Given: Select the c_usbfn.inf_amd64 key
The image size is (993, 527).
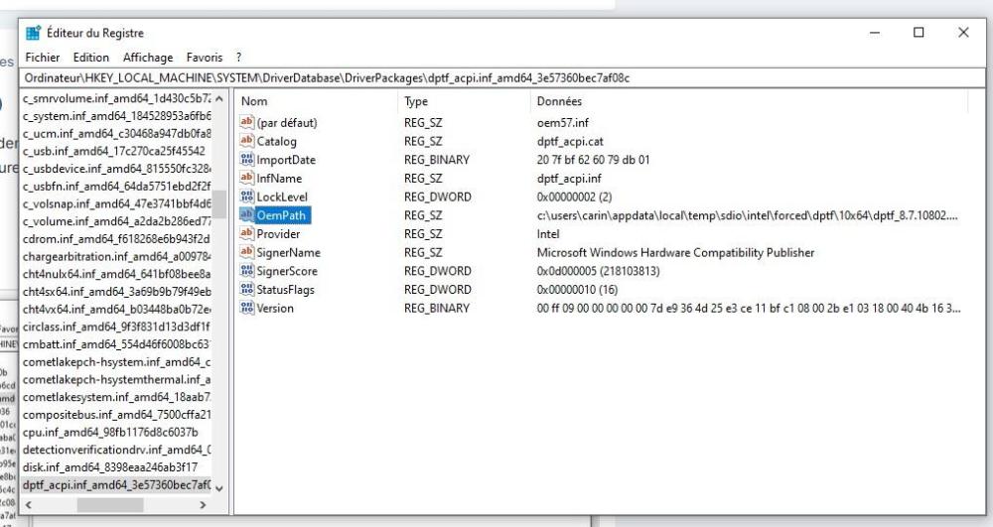Looking at the screenshot, I should 116,186.
